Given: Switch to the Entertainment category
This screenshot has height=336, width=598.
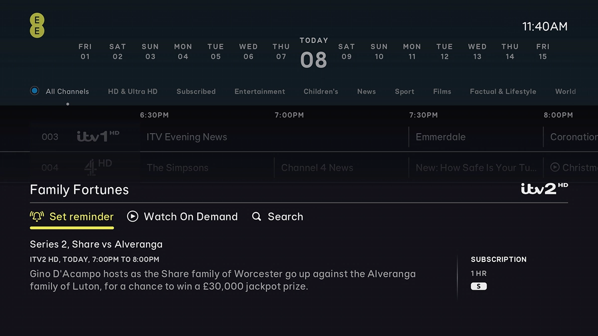Looking at the screenshot, I should pyautogui.click(x=260, y=92).
